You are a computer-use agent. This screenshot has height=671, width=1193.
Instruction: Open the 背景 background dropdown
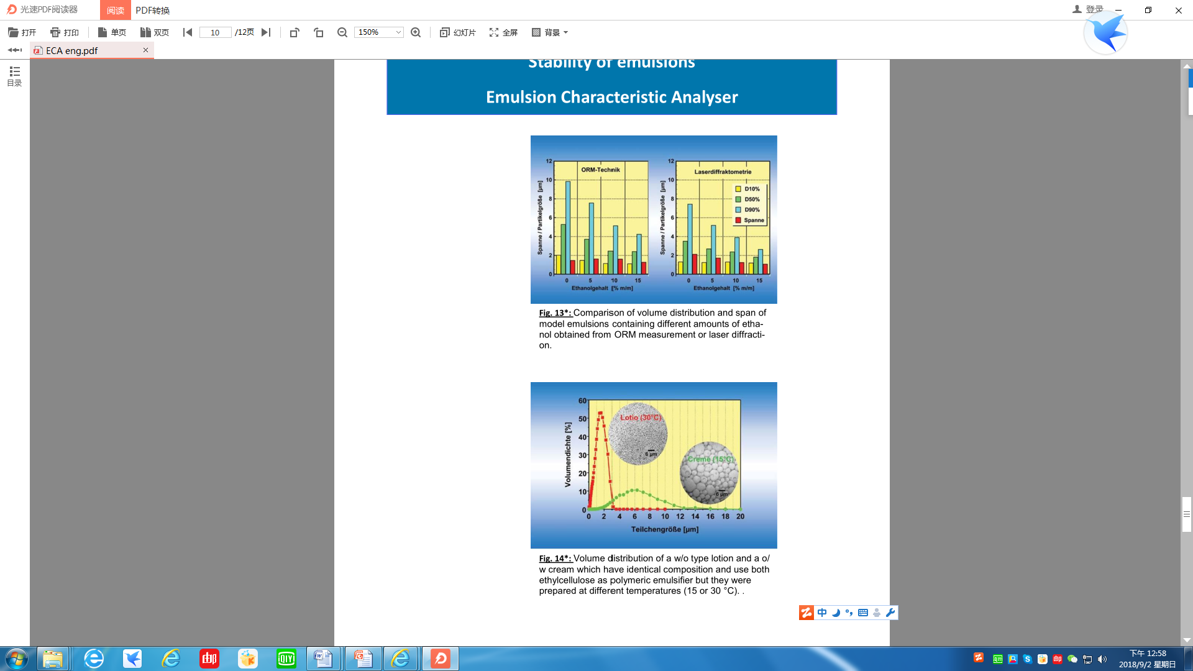click(x=550, y=32)
